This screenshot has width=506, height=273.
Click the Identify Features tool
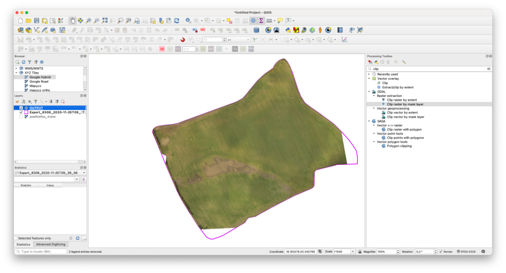(x=188, y=21)
